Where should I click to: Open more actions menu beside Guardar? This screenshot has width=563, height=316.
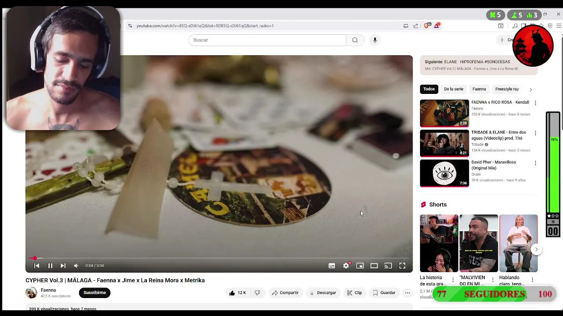tap(407, 293)
